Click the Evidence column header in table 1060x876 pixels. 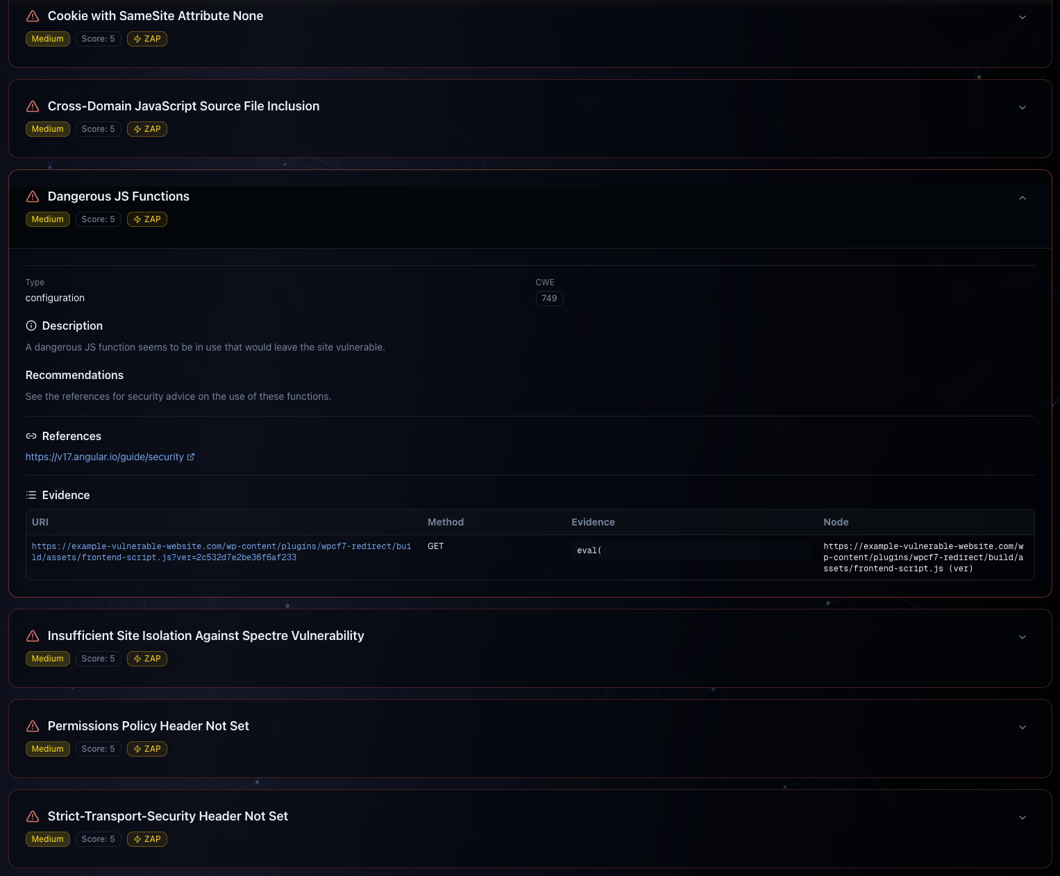click(593, 522)
